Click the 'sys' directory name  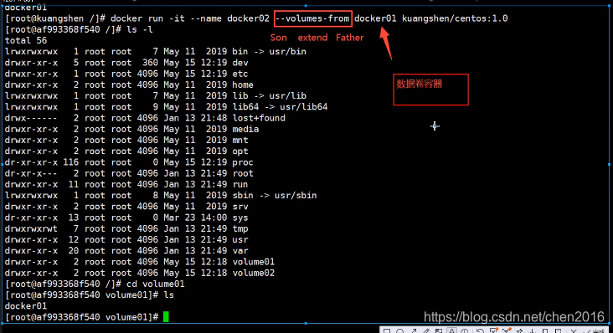(x=240, y=218)
